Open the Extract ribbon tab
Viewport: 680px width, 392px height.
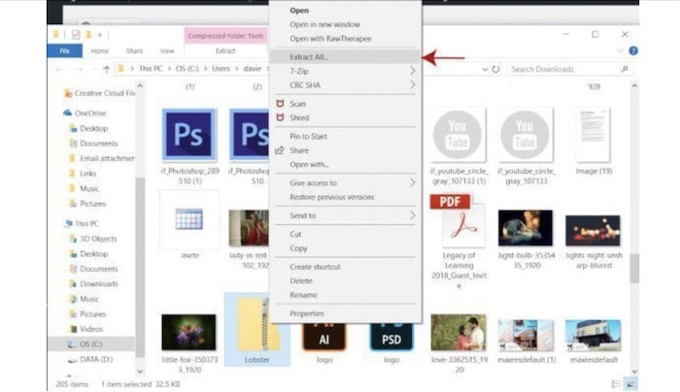(x=225, y=51)
